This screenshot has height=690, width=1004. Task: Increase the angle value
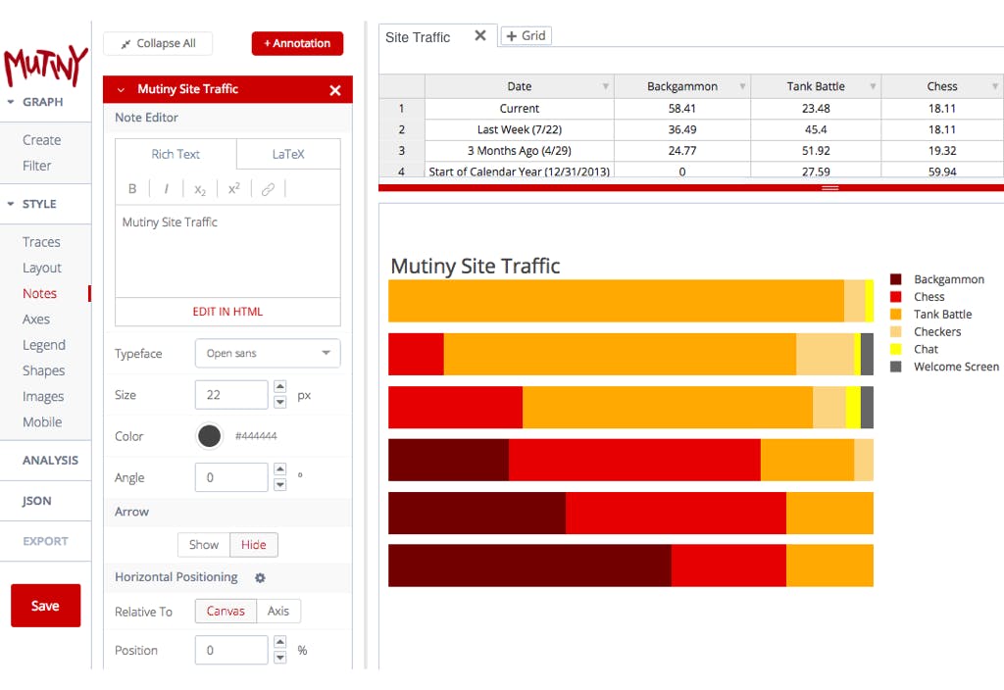[279, 469]
